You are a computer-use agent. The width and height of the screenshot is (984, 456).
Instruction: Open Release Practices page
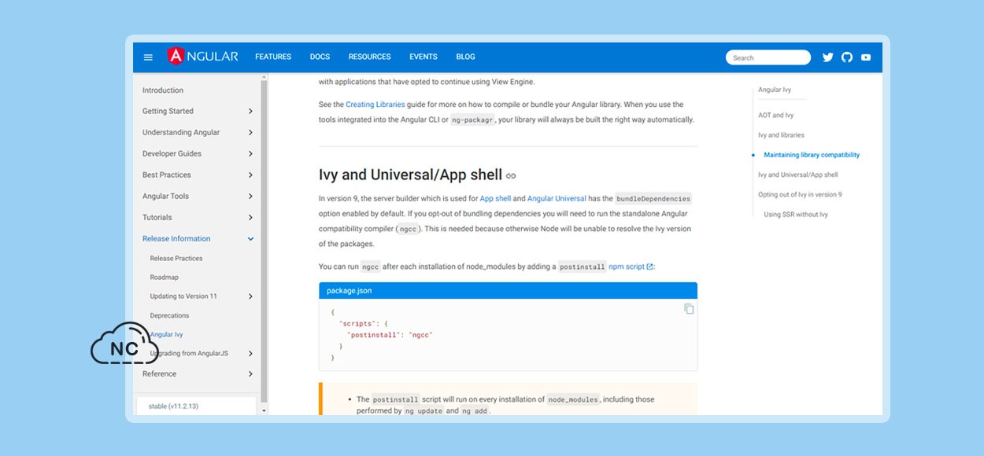pyautogui.click(x=176, y=259)
